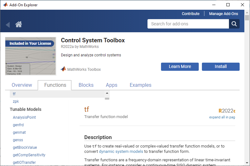Click the main window scroll-up arrow
The image size is (250, 166).
(x=247, y=13)
